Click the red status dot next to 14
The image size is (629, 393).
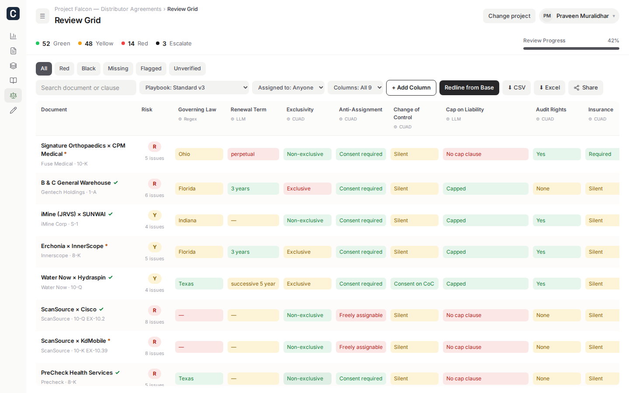tap(123, 43)
